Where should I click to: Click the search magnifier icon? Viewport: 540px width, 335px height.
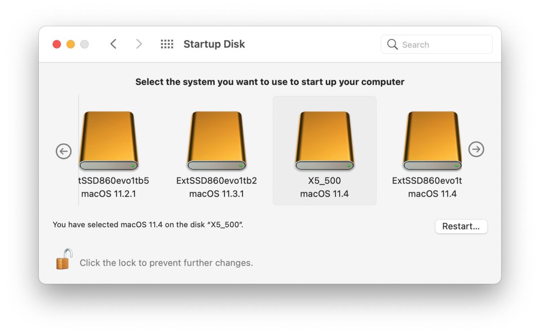(392, 44)
